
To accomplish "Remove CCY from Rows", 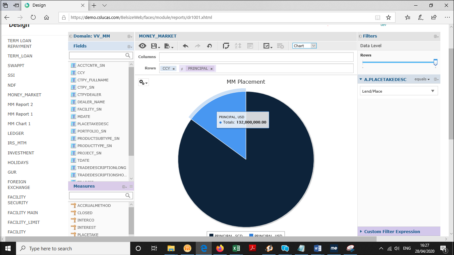I will [x=173, y=69].
